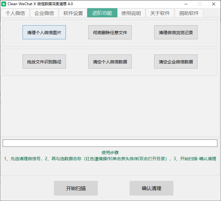Click the 清空个人微信数据 button
Viewport: 221px width, 201px height.
click(110, 62)
